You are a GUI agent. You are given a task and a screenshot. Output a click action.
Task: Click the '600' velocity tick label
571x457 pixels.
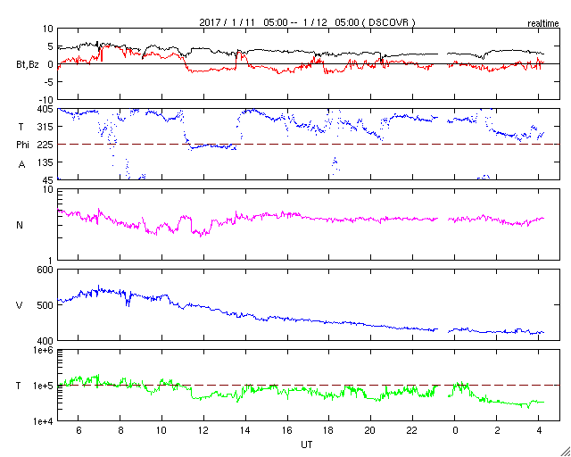[x=46, y=270]
